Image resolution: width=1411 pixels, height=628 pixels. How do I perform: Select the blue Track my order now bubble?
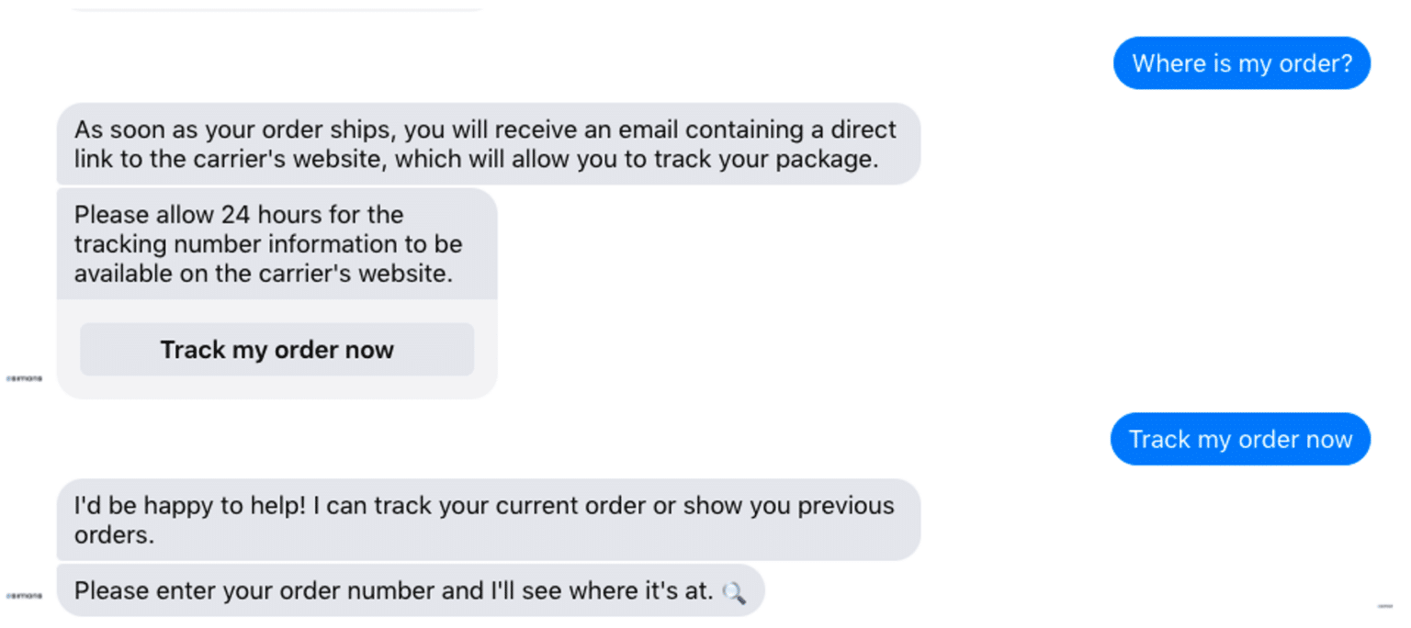pyautogui.click(x=1240, y=439)
